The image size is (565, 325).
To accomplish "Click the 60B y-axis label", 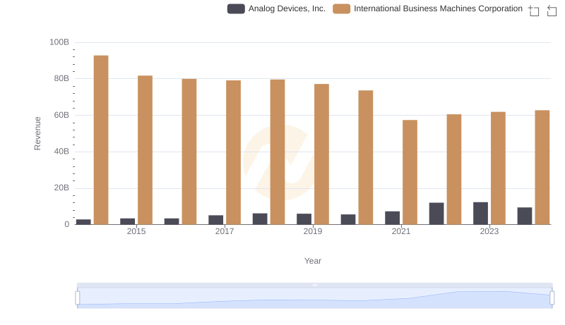I will (61, 115).
